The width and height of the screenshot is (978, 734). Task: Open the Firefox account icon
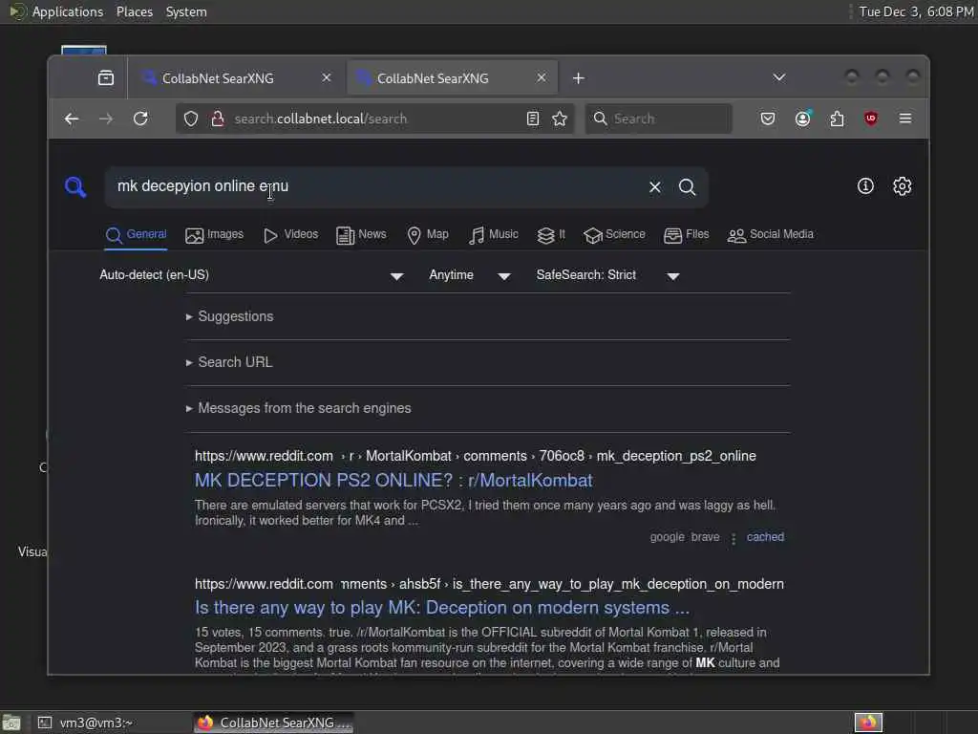[802, 119]
